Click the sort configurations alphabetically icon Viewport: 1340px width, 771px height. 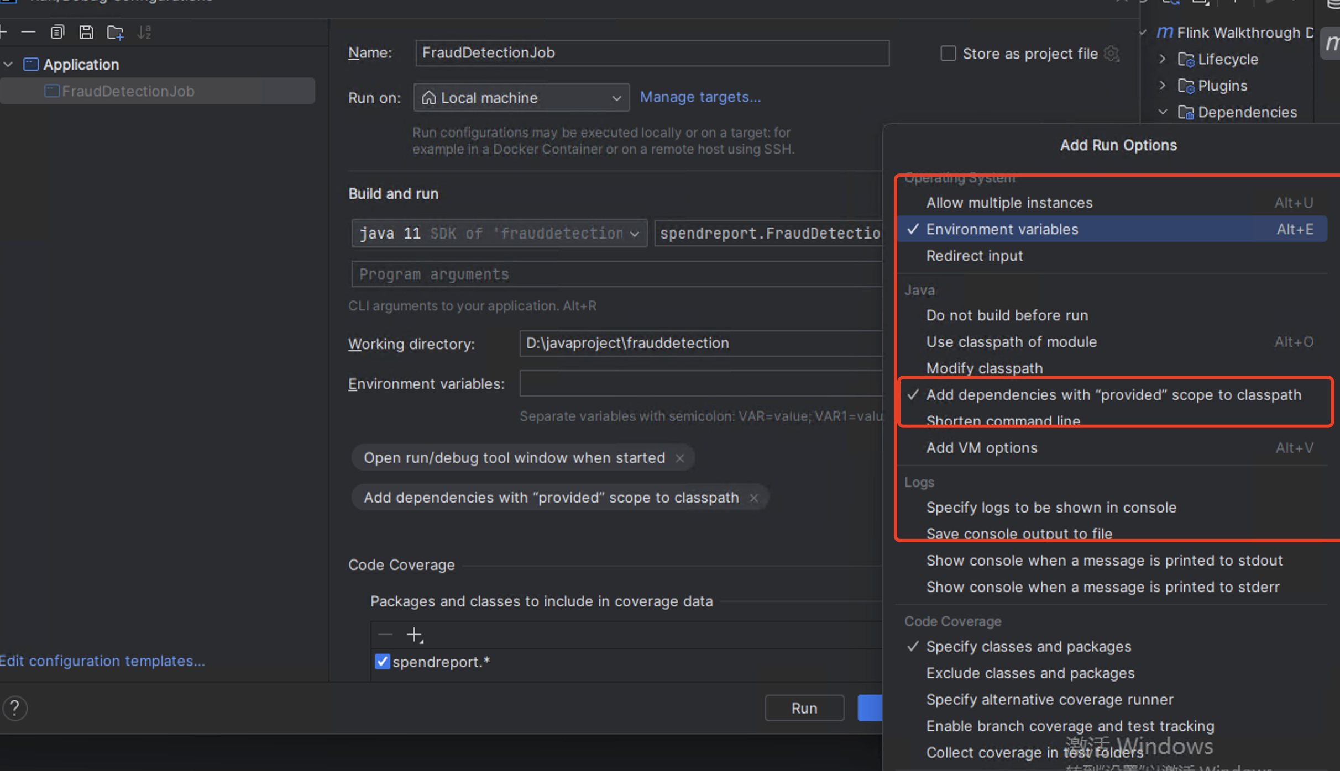(144, 33)
